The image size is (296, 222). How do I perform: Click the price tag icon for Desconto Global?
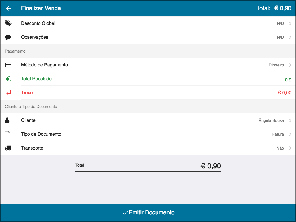(x=8, y=23)
